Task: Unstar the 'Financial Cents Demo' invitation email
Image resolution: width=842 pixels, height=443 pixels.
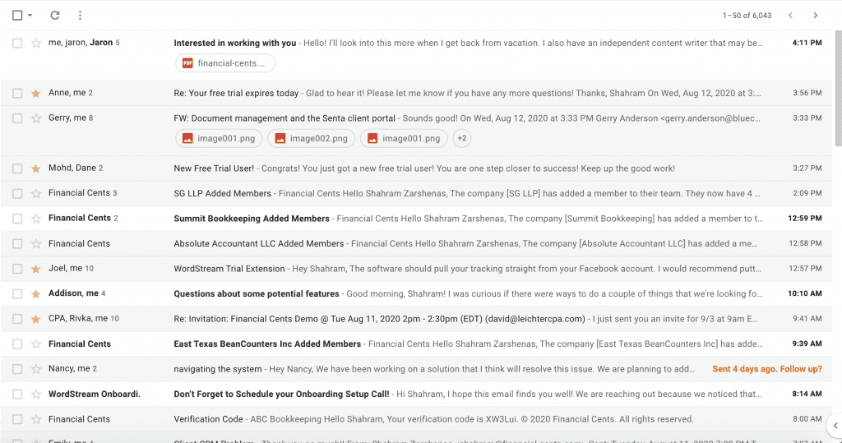Action: coord(36,319)
